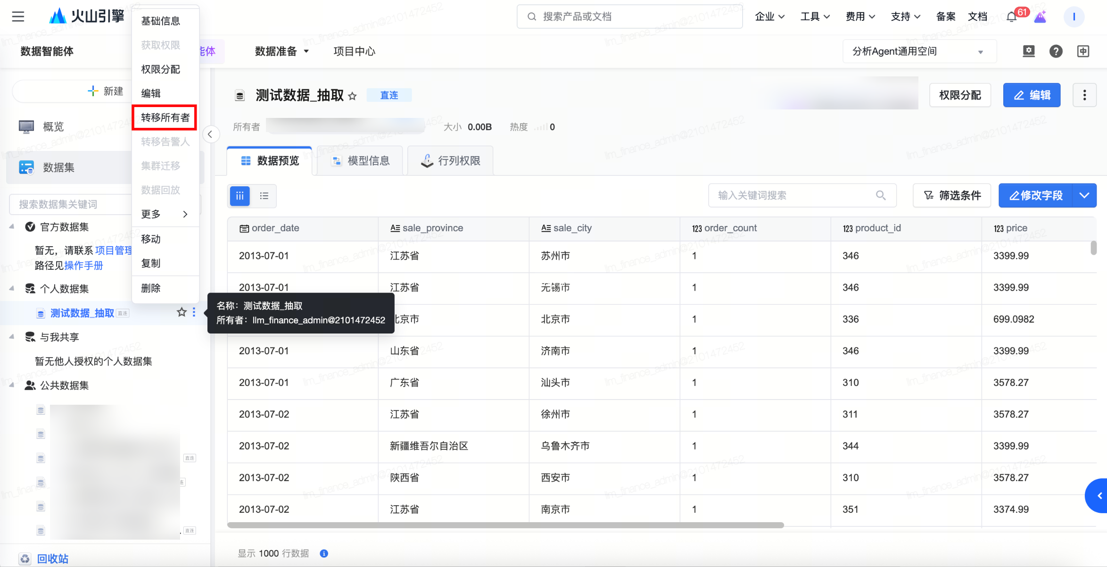This screenshot has width=1107, height=567.
Task: Open the recycle bin 回收站
Action: click(52, 559)
